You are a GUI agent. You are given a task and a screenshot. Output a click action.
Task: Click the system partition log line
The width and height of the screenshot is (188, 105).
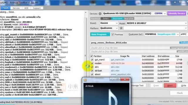[32, 92]
